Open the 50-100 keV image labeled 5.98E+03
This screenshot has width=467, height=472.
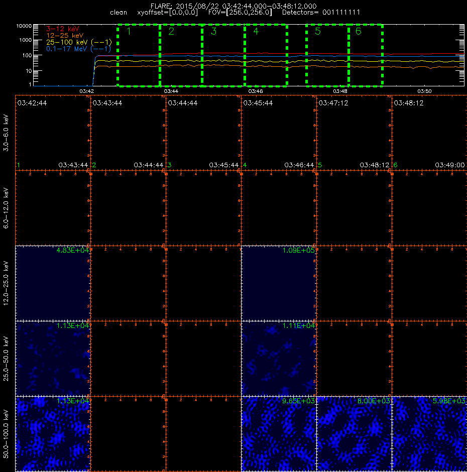click(429, 434)
